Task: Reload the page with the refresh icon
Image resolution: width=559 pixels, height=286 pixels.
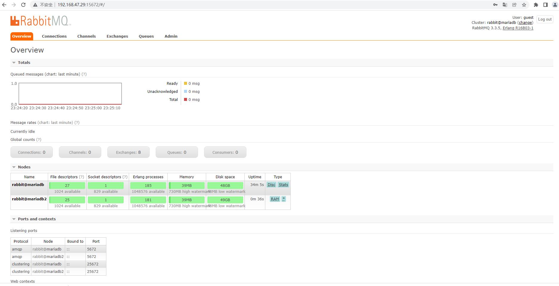Action: click(x=23, y=5)
